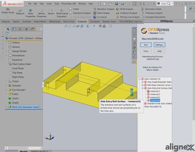
Task: Open the DisplayManager tab
Action: click(x=32, y=29)
